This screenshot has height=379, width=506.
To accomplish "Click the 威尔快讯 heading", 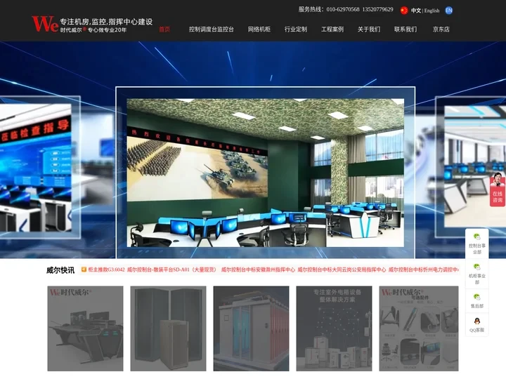I will pyautogui.click(x=60, y=270).
